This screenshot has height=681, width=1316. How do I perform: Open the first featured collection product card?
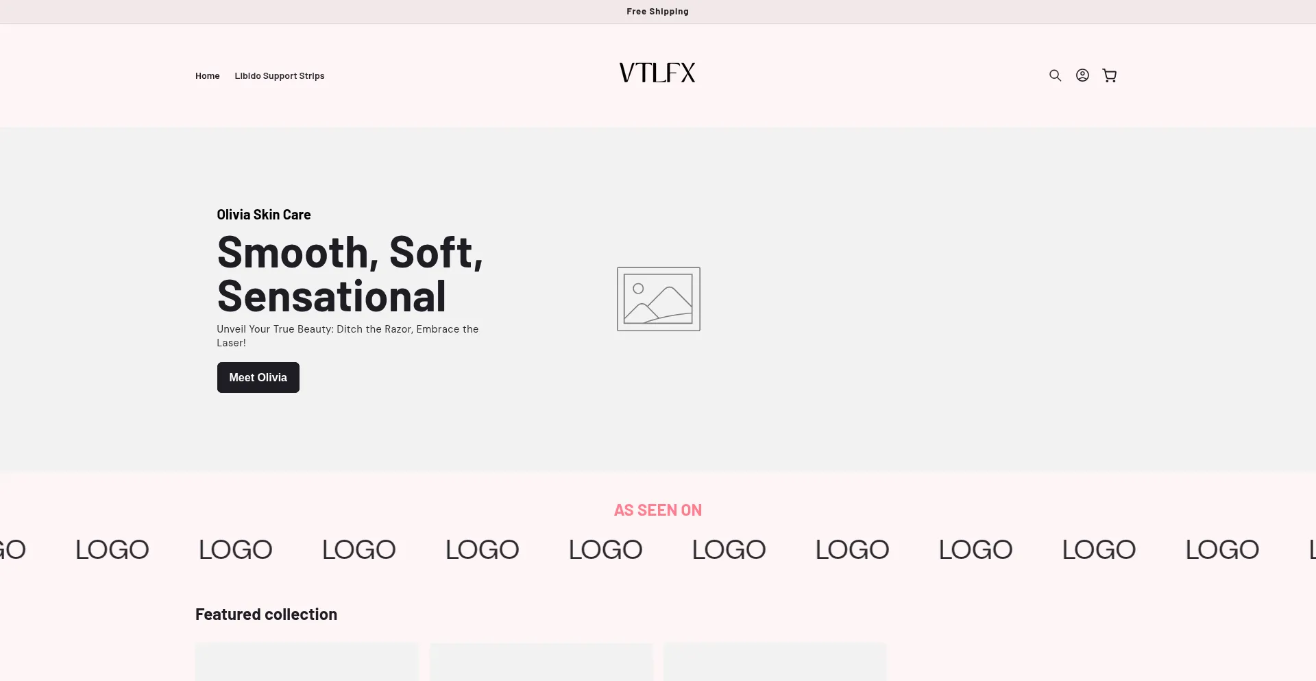point(306,662)
